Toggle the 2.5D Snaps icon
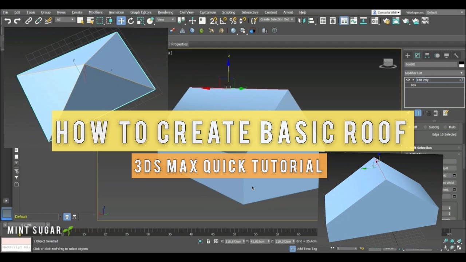Viewport: 466px width, 262px height. point(214,21)
